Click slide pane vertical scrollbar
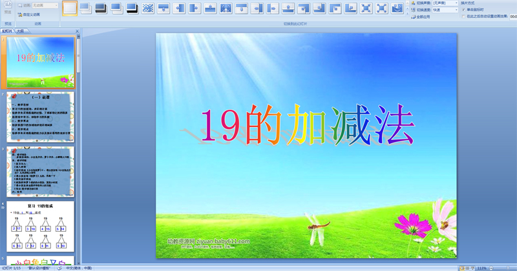The image size is (517, 271). [78, 148]
